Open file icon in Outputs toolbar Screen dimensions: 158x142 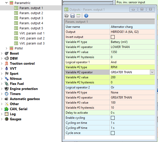click(x=67, y=16)
